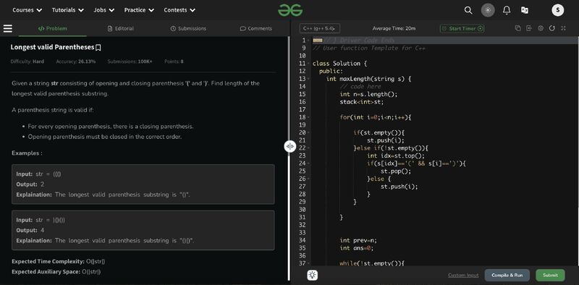Open the editor settings gear
The height and width of the screenshot is (285, 579).
tap(541, 28)
